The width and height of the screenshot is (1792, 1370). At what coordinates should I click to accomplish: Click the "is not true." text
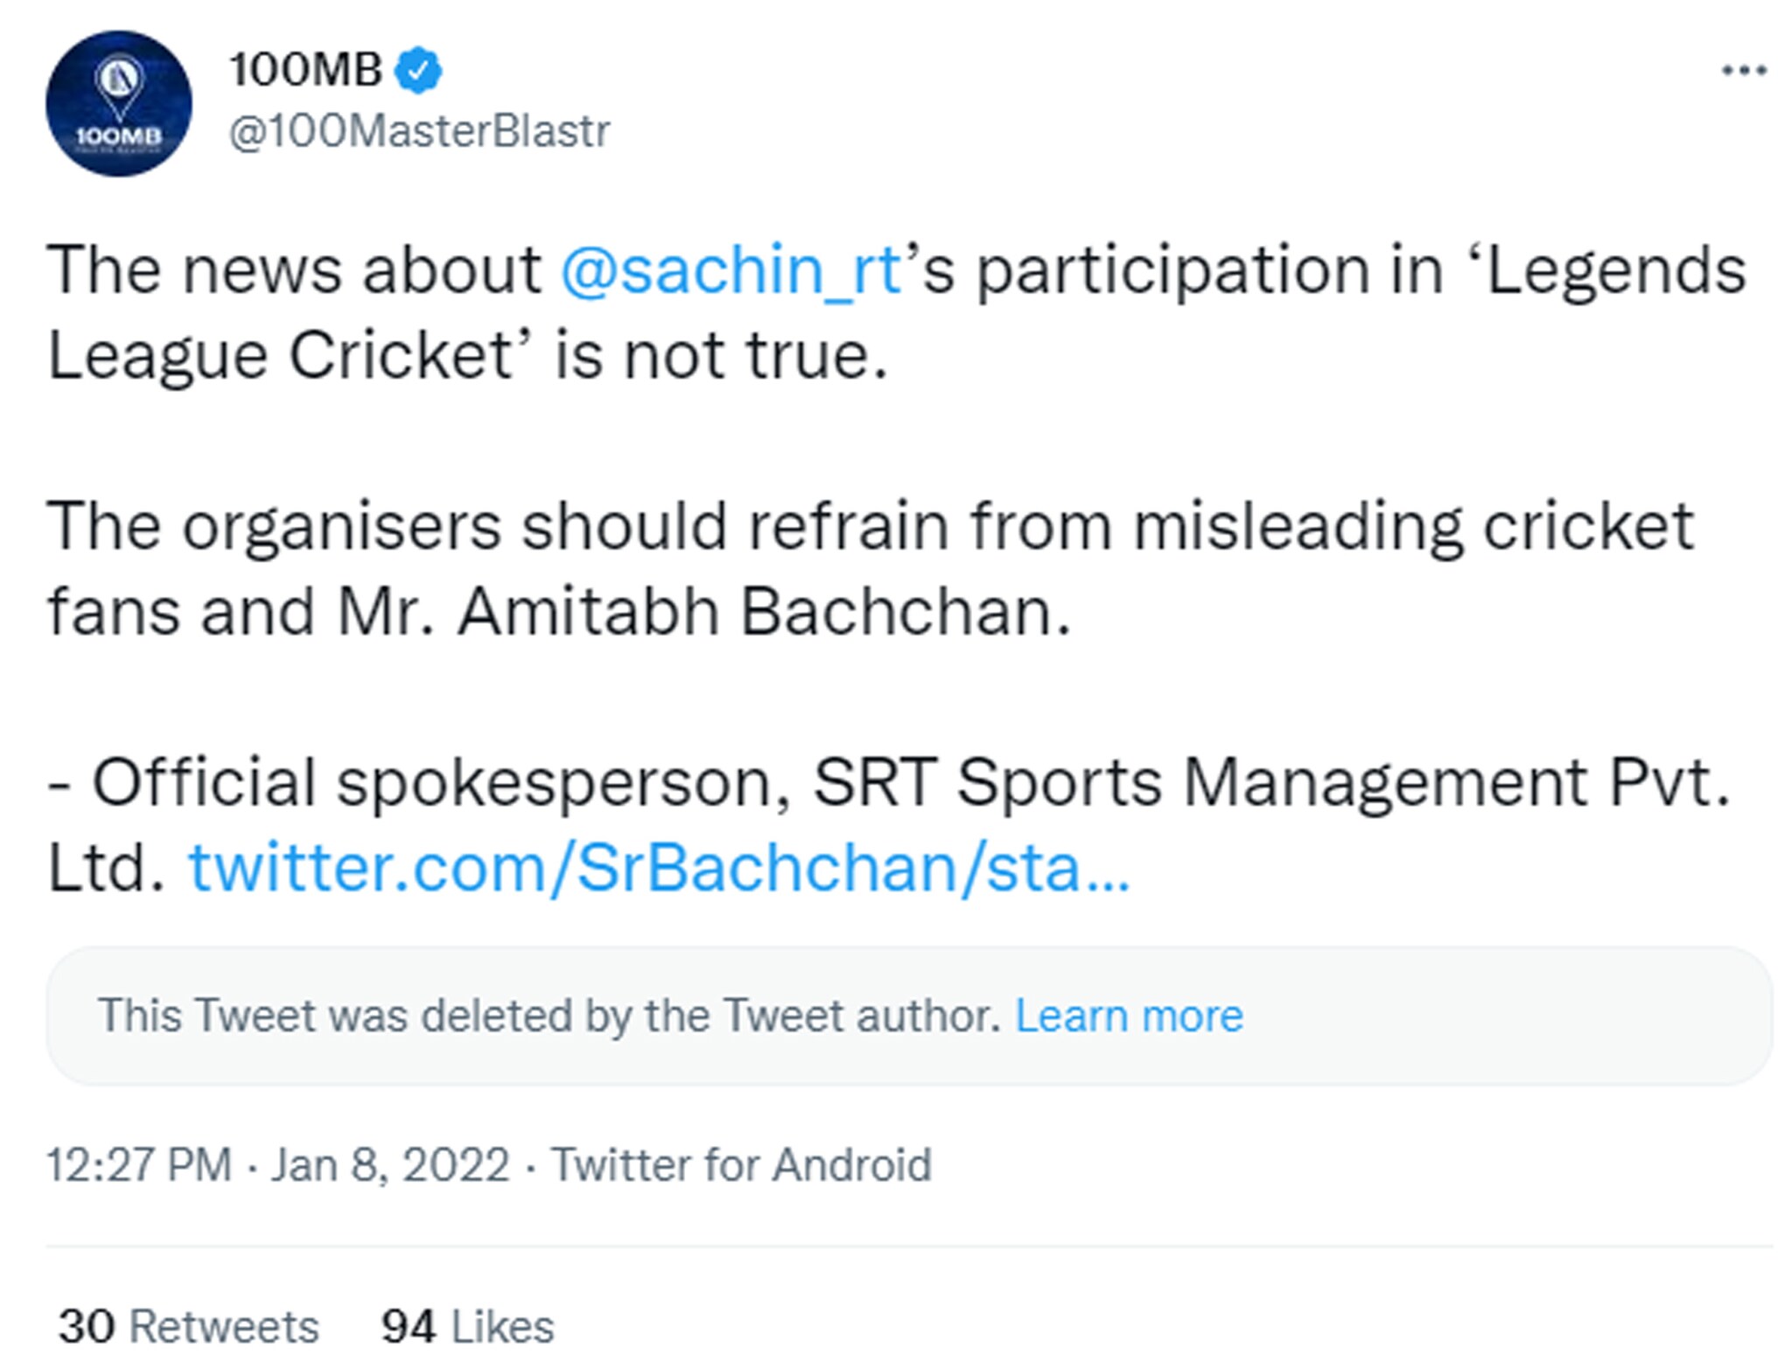pyautogui.click(x=721, y=356)
